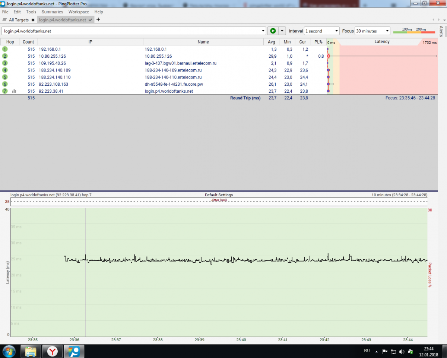Click the green hop 2 circle icon
The width and height of the screenshot is (447, 358).
[x=5, y=56]
